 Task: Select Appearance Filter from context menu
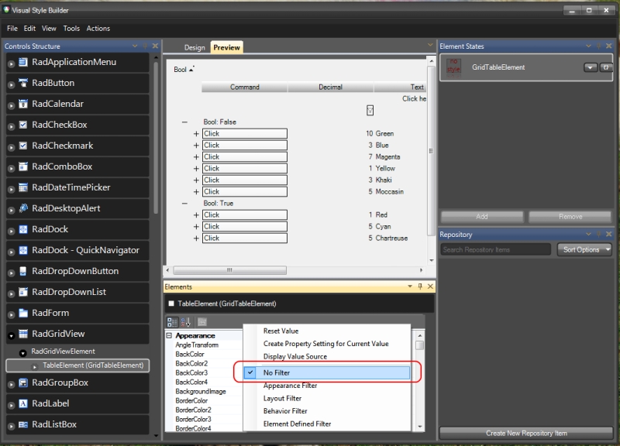tap(290, 386)
